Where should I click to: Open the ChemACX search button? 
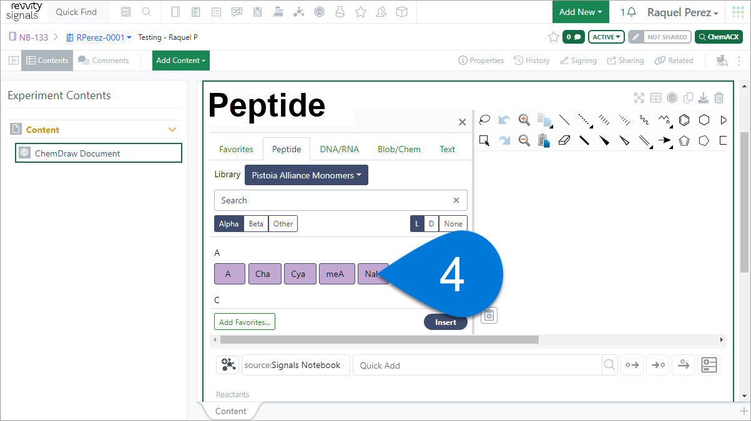[x=719, y=37]
